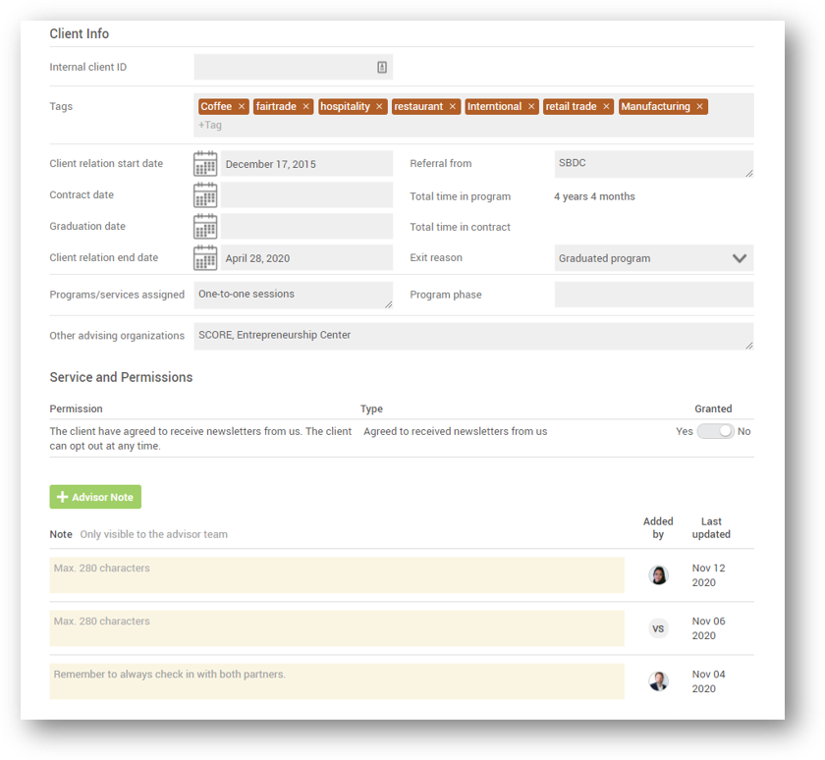Remove the hospitality tag
The image size is (825, 760).
coord(379,107)
